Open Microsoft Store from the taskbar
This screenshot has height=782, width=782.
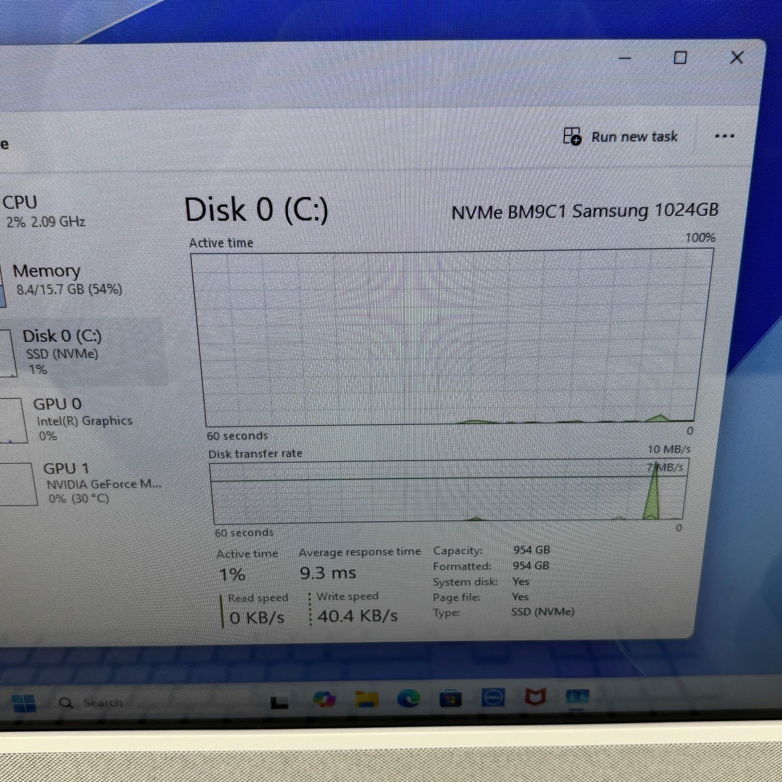[450, 698]
